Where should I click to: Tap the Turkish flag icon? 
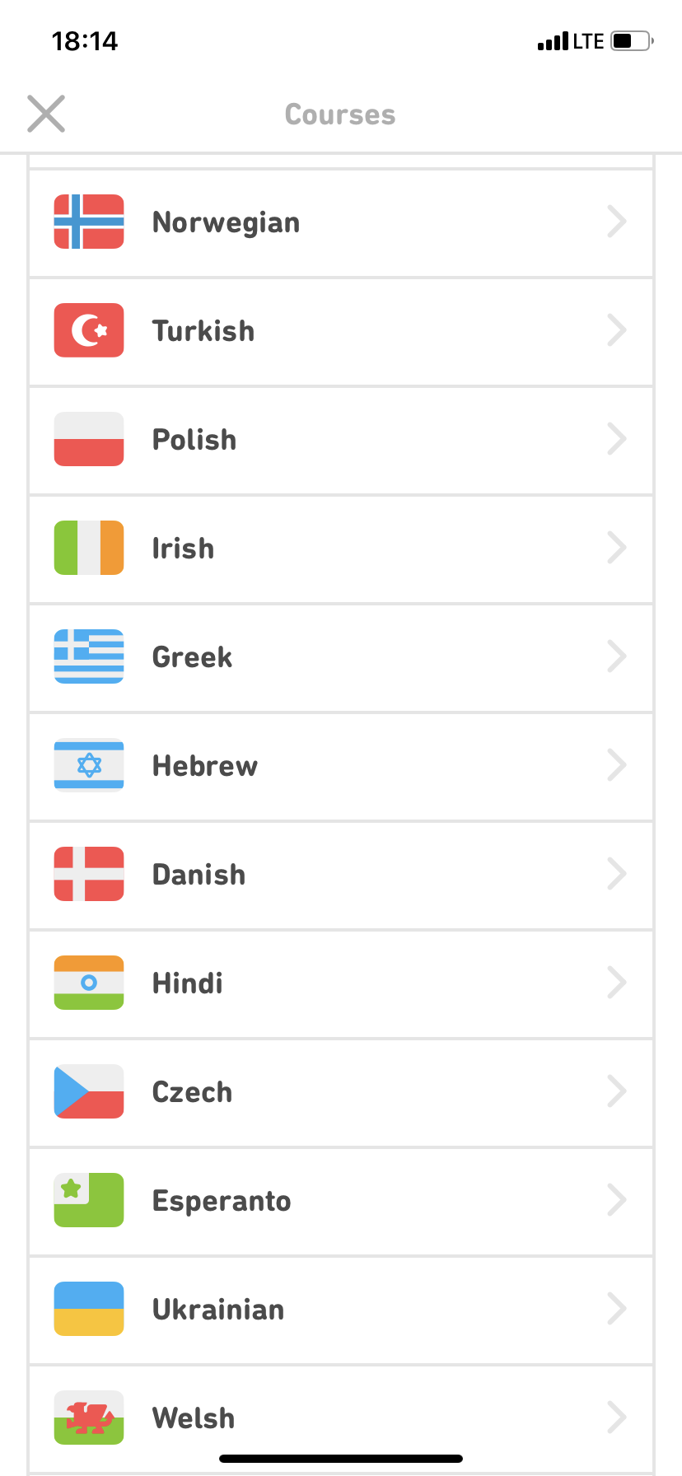[89, 330]
